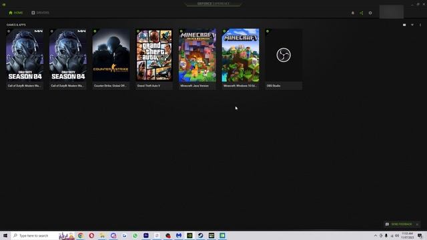This screenshot has width=427, height=240.
Task: Open GeForce Experience settings gear
Action: [370, 13]
